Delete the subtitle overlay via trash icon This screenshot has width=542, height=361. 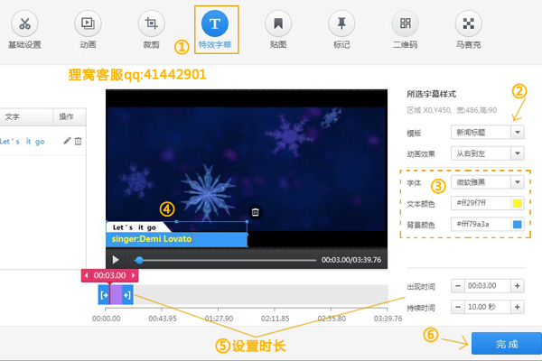[x=255, y=212]
